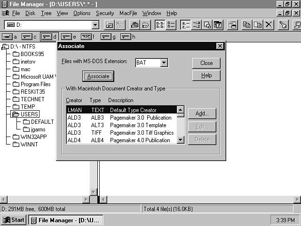Open the MS-DOS Extension BAT dropdown
This screenshot has height=226, width=301.
[164, 63]
